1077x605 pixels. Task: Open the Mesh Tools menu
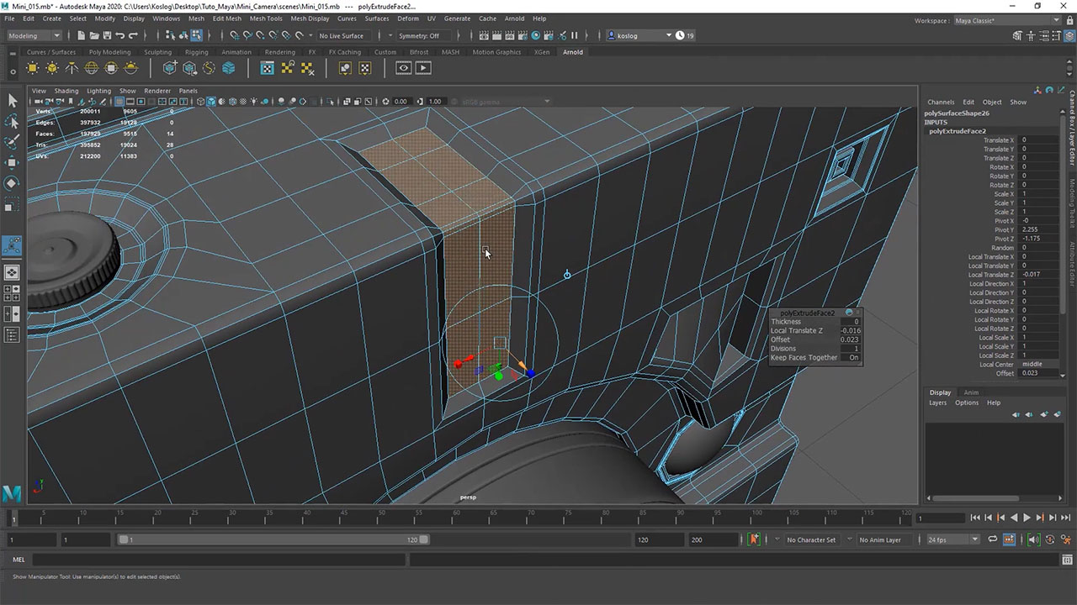coord(266,18)
